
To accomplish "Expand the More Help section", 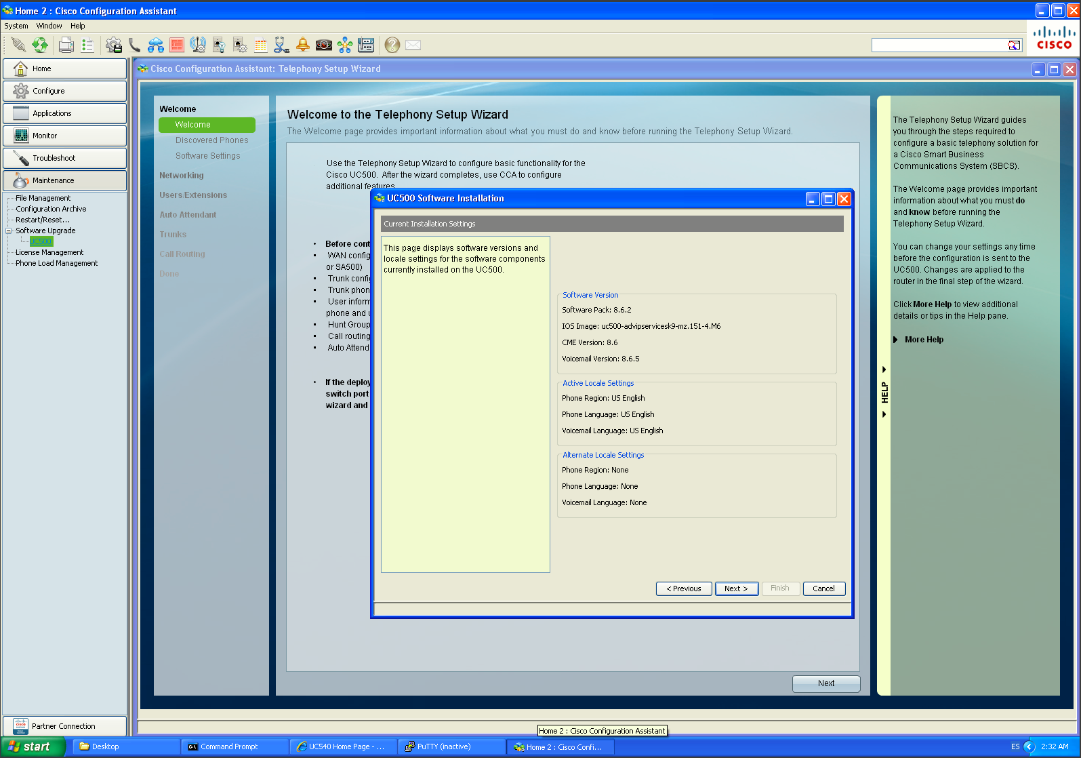I will (918, 340).
